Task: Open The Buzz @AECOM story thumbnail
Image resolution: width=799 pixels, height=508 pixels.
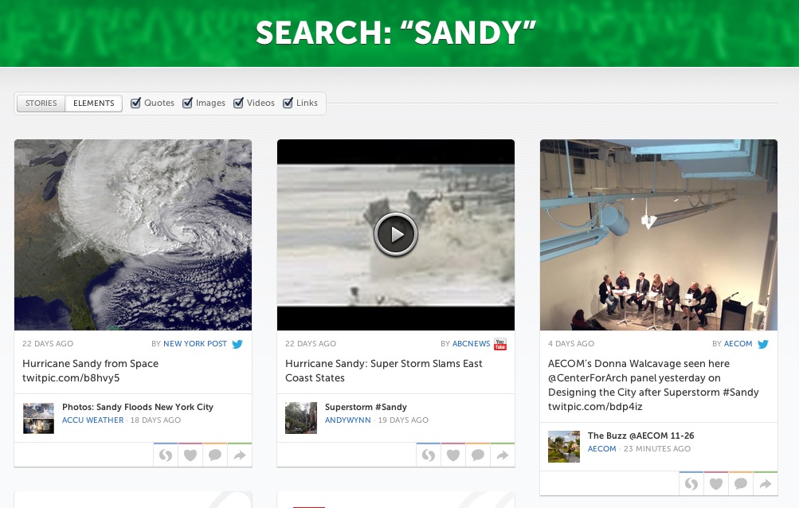Action: coord(564,447)
